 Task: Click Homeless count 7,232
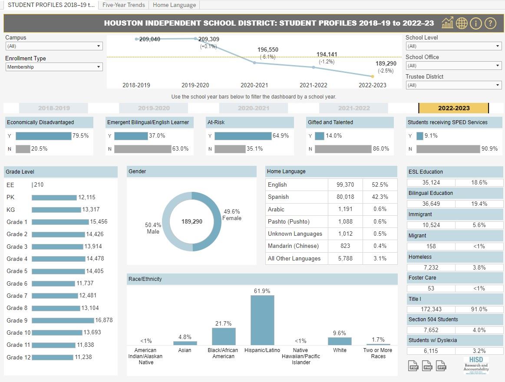point(431,268)
